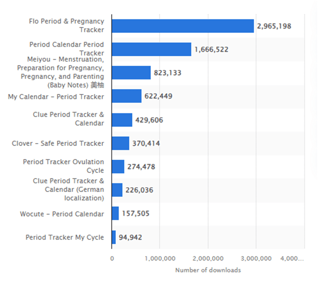Select the Clover – Safe Period Tracker bar
318x281 pixels.
(120, 143)
